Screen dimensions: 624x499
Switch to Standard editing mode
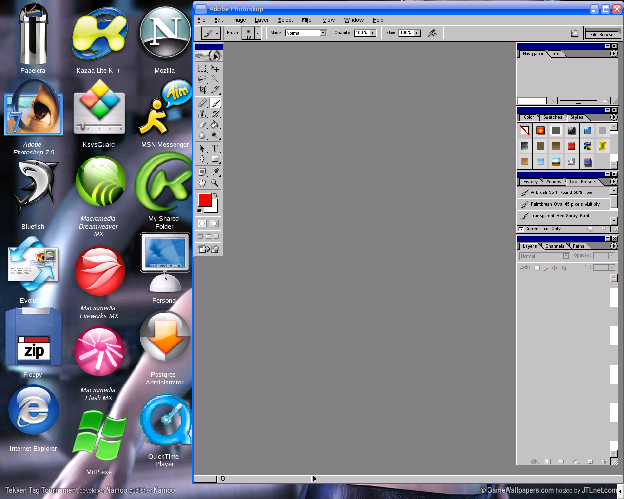tap(202, 223)
